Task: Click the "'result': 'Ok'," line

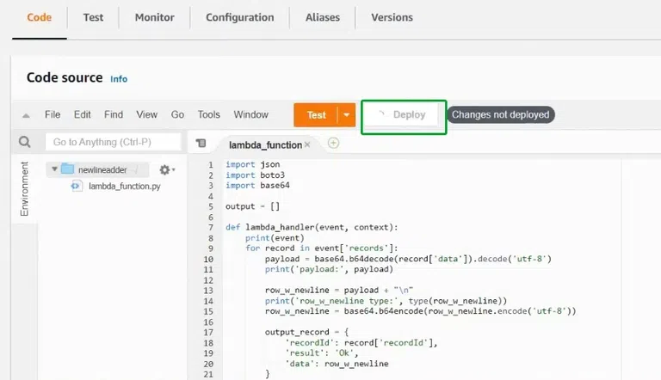Action: (322, 353)
